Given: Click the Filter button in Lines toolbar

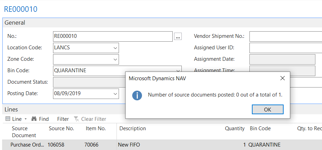Looking at the screenshot, I should pos(63,119).
